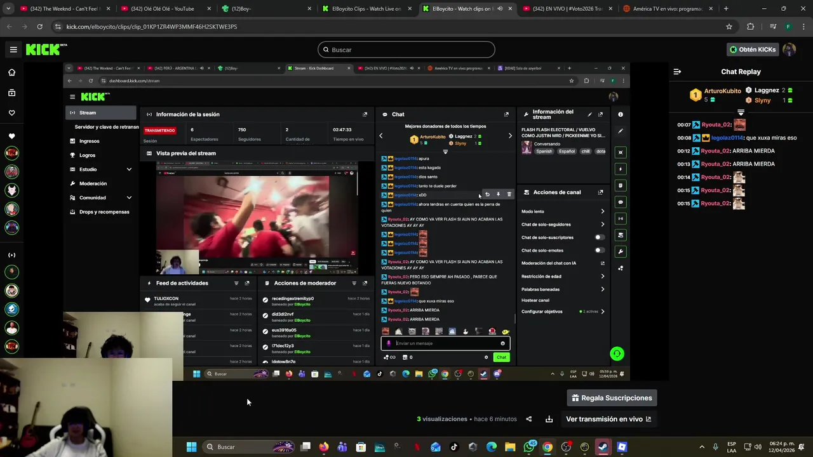The width and height of the screenshot is (813, 457).
Task: Expand the Estudio chevron in the recorded dashboard
Action: click(129, 169)
